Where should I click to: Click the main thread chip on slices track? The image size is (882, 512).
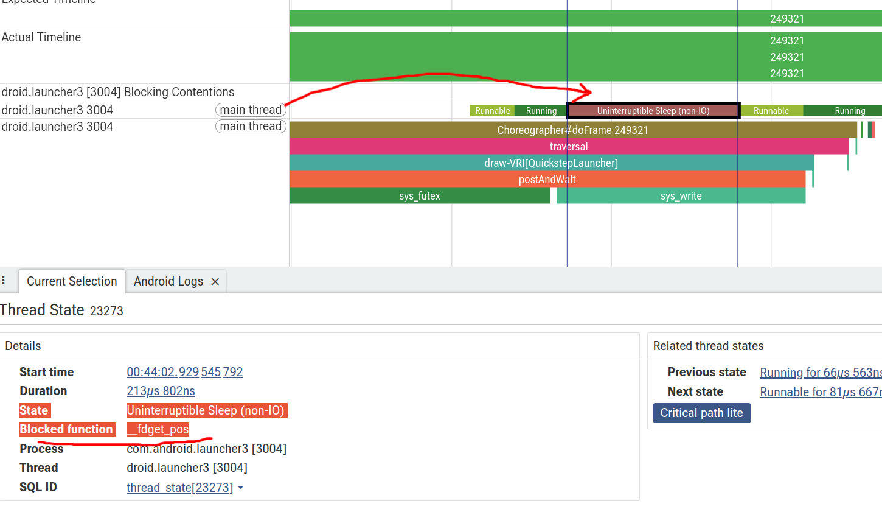251,126
